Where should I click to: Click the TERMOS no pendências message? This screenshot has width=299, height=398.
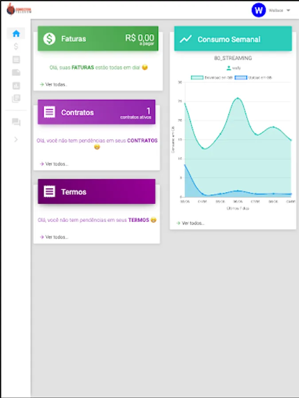(x=97, y=220)
